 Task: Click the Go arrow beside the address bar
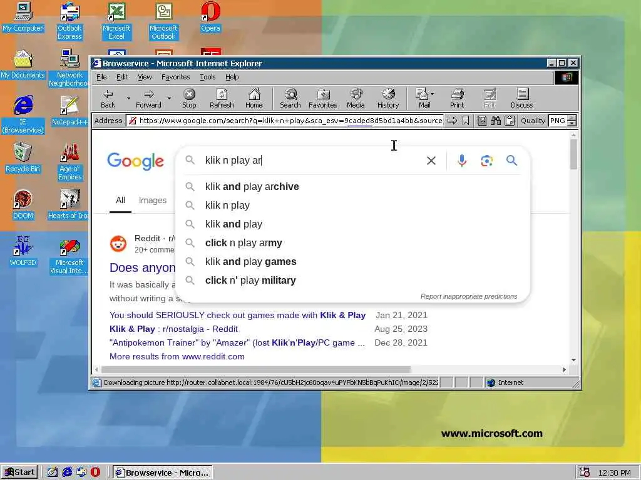point(452,121)
